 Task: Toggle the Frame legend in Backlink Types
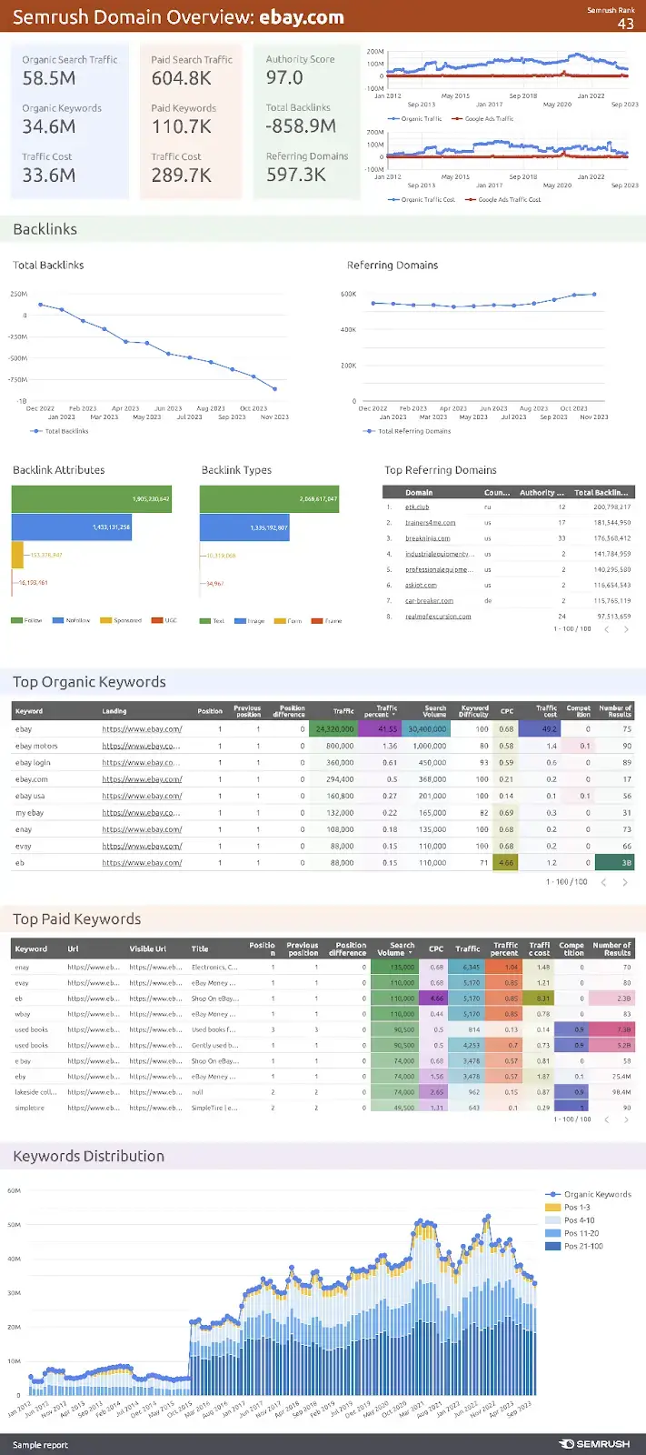[327, 620]
